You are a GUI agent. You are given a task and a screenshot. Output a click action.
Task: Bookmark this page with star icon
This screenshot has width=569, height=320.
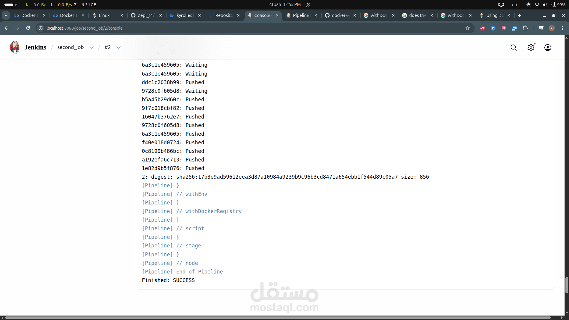[x=468, y=28]
